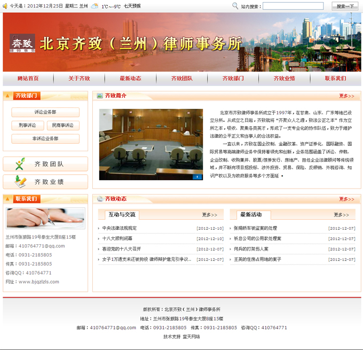This screenshot has height=350, width=363.
Task: Open article 十八大顺利闭幕
Action: pyautogui.click(x=117, y=238)
